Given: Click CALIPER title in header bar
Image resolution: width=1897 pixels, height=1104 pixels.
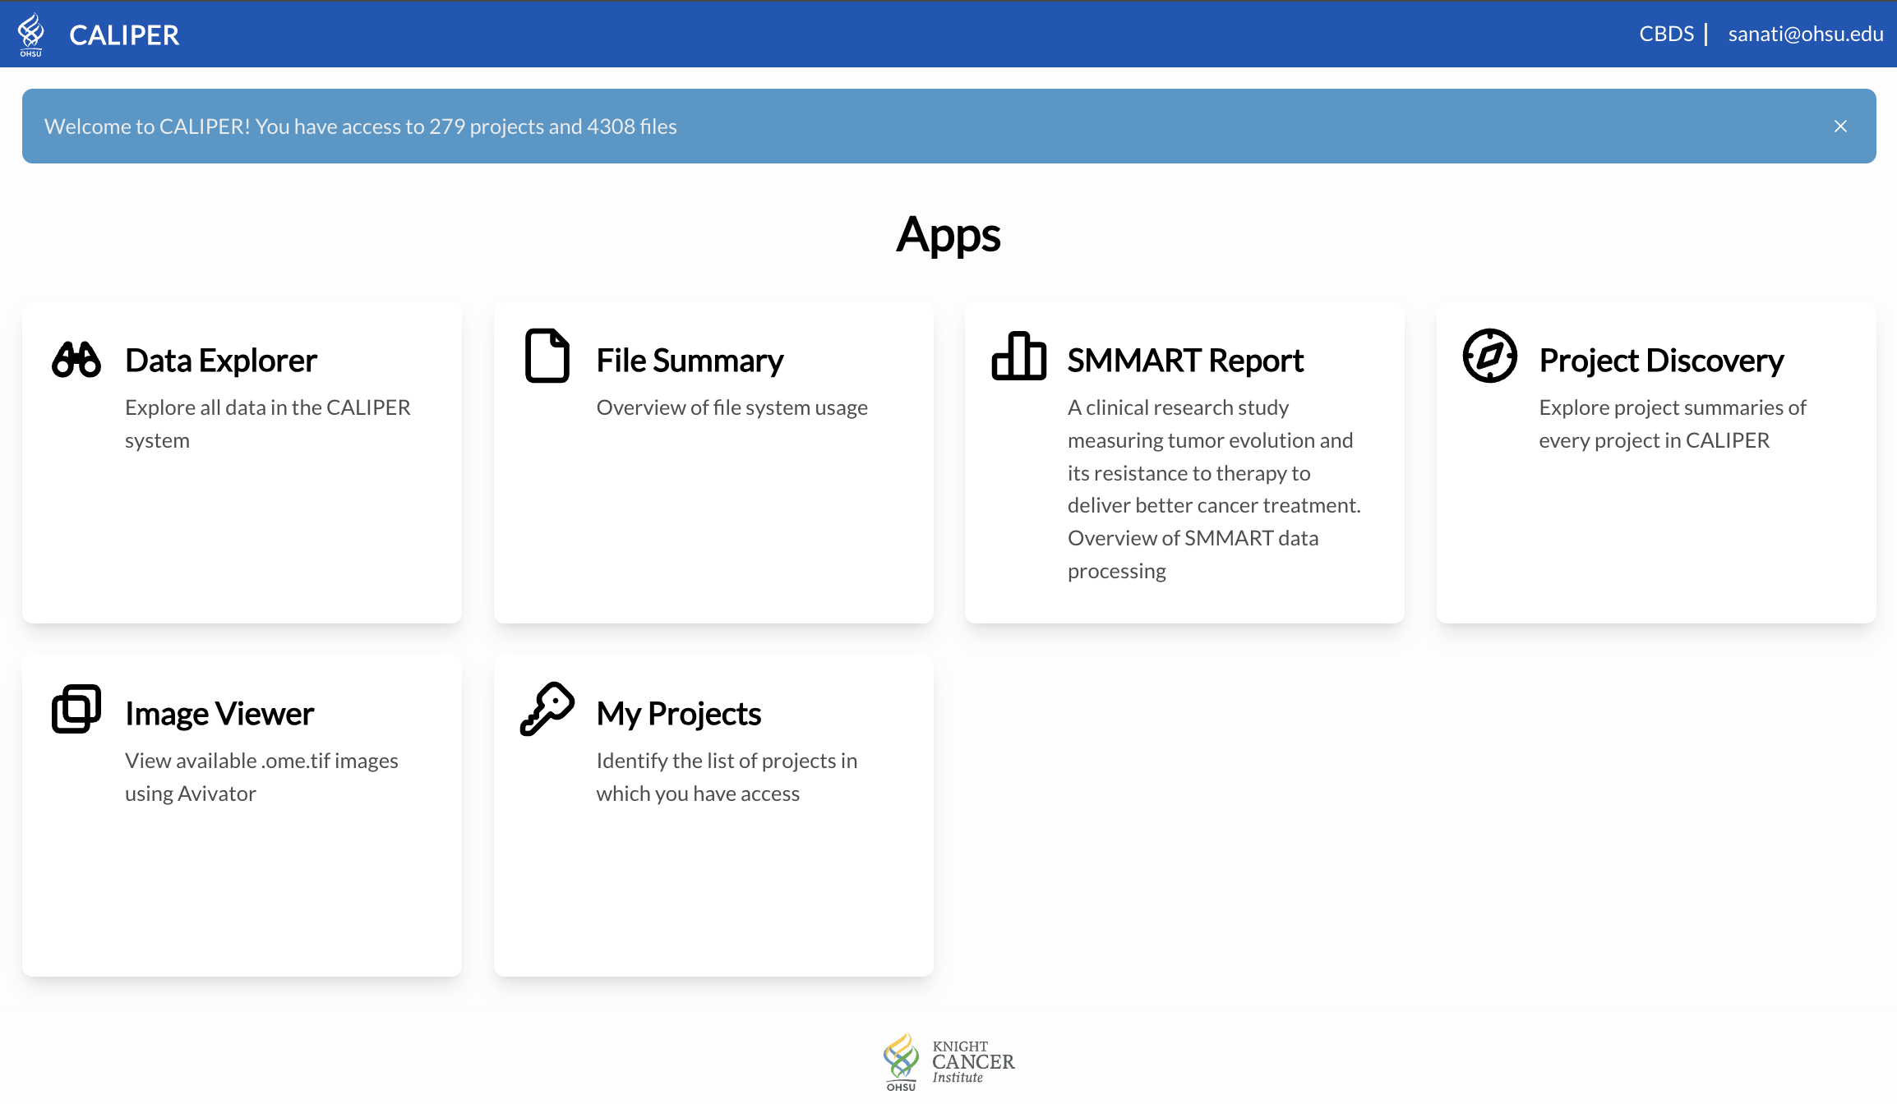Looking at the screenshot, I should (x=124, y=35).
